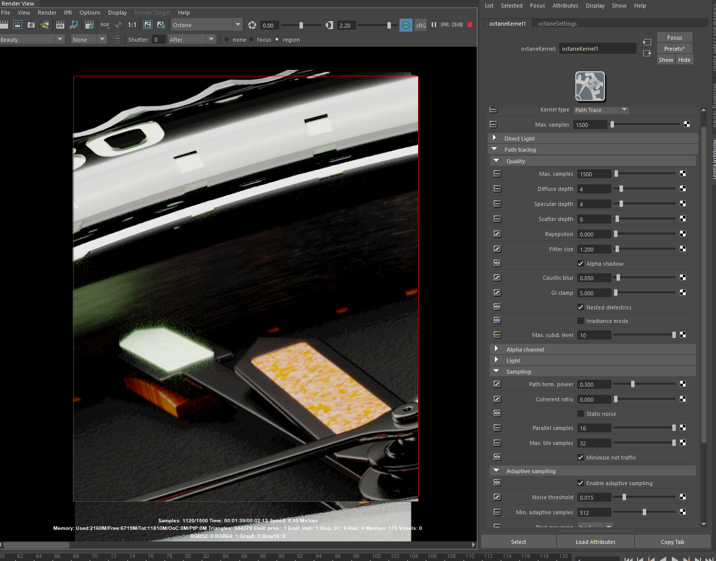
Task: Click the remove image icon
Action: [161, 25]
